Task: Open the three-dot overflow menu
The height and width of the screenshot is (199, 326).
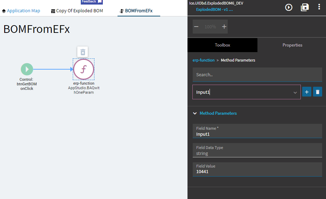Action: click(x=319, y=7)
